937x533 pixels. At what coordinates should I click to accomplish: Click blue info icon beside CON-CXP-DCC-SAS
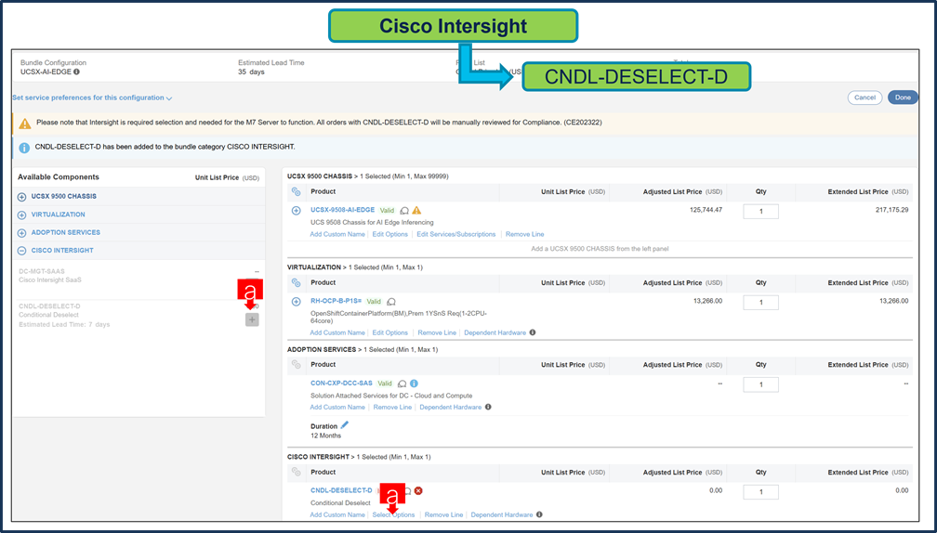coord(415,383)
